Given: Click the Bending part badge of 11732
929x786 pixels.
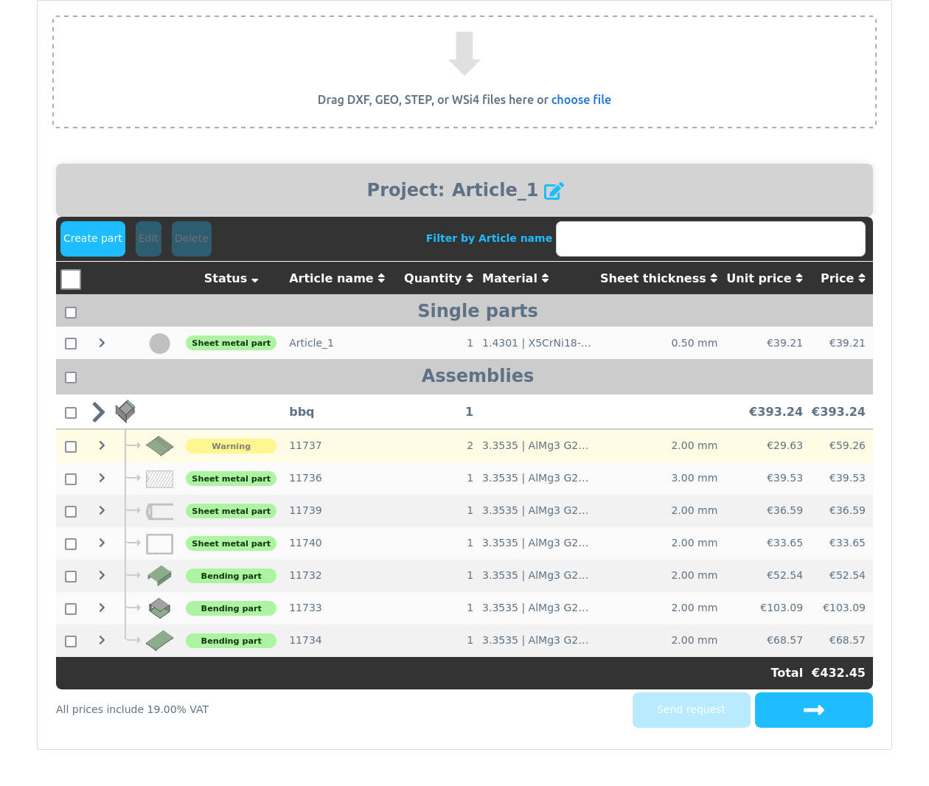Looking at the screenshot, I should 231,576.
